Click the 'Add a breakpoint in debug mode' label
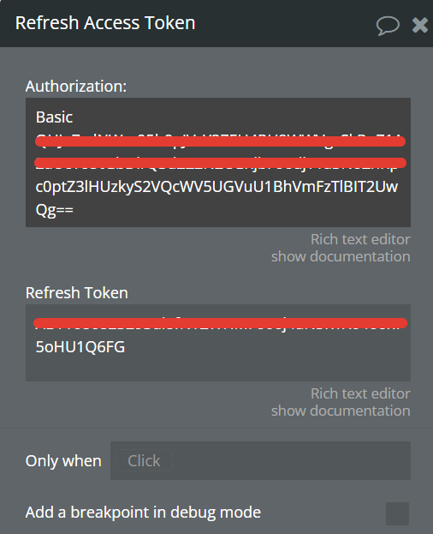This screenshot has height=534, width=433. click(143, 513)
